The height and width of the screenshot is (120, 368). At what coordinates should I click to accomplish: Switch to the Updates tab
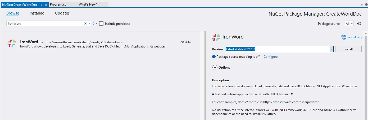[62, 13]
